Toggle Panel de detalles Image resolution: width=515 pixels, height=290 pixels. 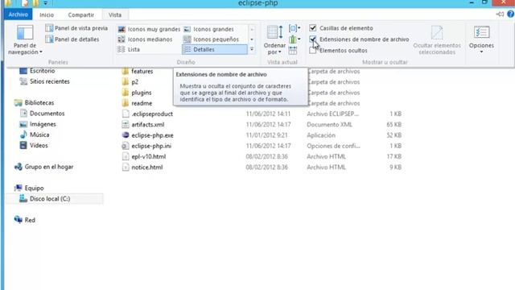[72, 39]
